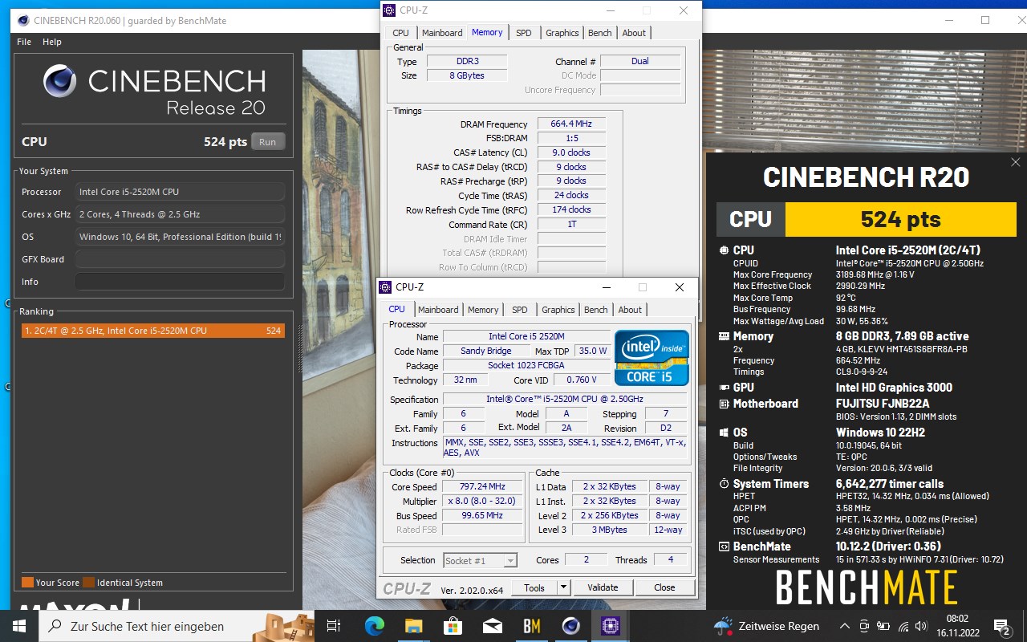Click the Info input field in Cinebench
1027x642 pixels.
(x=180, y=282)
